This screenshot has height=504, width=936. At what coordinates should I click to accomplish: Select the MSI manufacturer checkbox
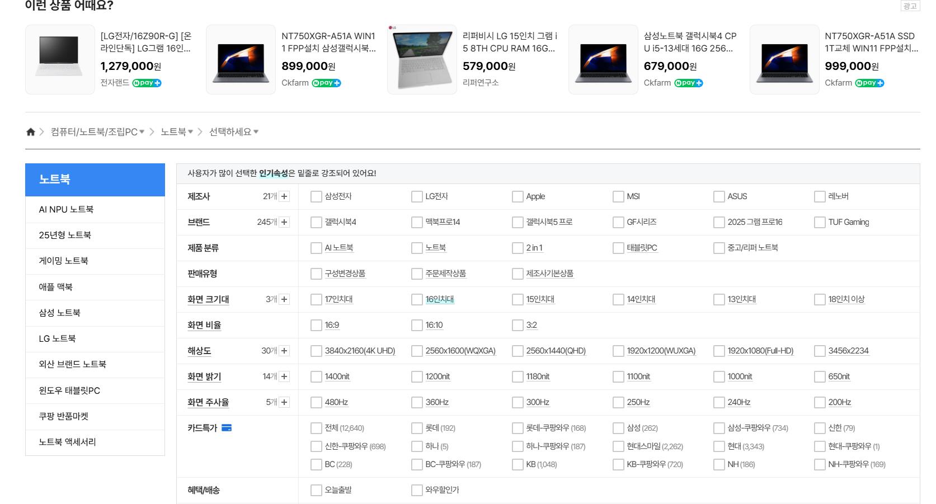(618, 196)
